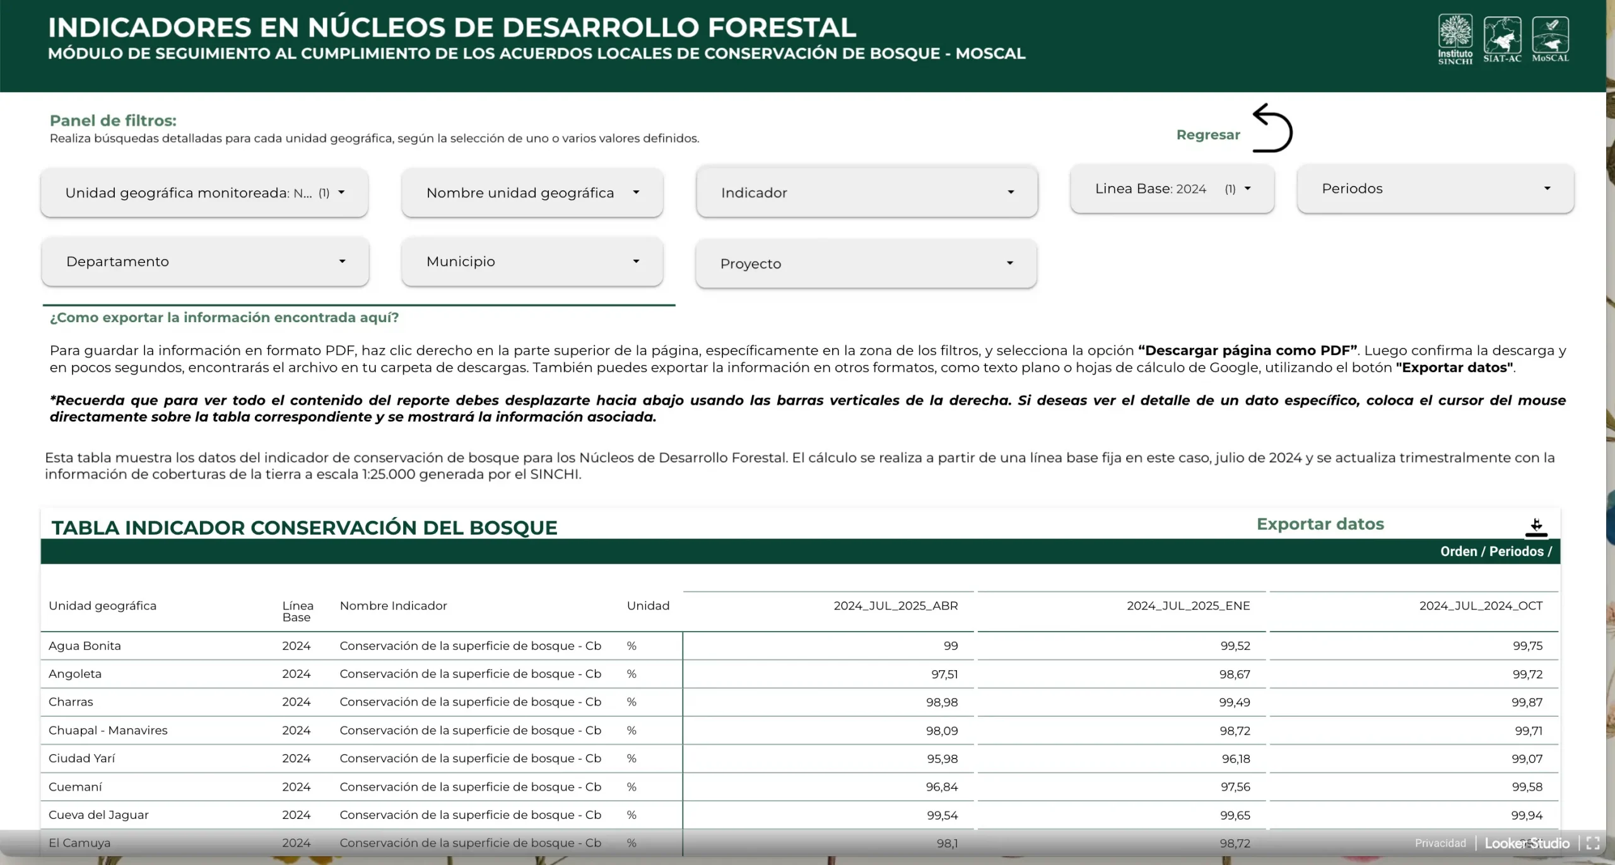Viewport: 1615px width, 865px height.
Task: Click the Looker Studio logo
Action: pos(1527,843)
